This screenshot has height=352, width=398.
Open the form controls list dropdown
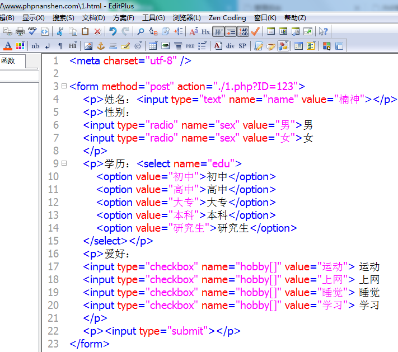click(x=311, y=46)
